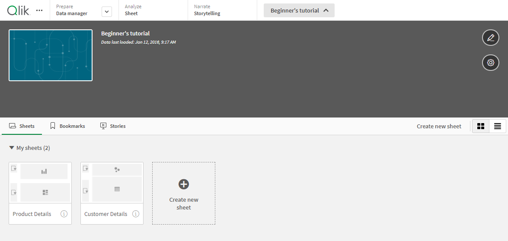The image size is (508, 241).
Task: Open the Beginner's tutorial app dropdown
Action: click(x=299, y=10)
